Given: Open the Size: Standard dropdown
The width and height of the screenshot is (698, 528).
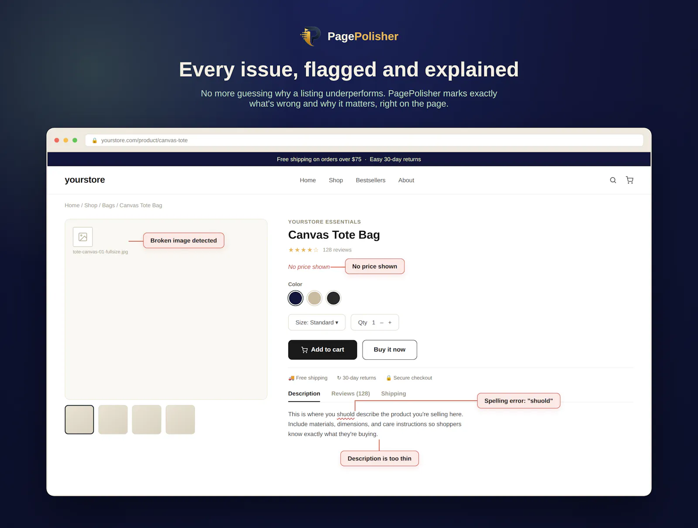Looking at the screenshot, I should click(317, 322).
